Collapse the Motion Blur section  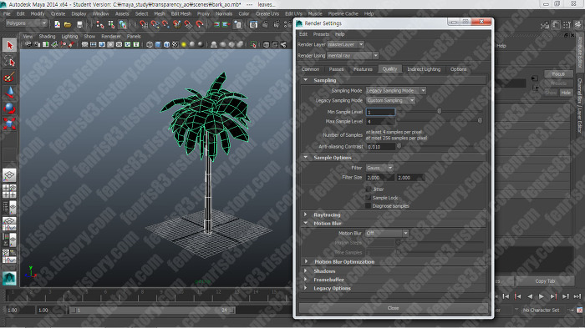click(x=306, y=224)
